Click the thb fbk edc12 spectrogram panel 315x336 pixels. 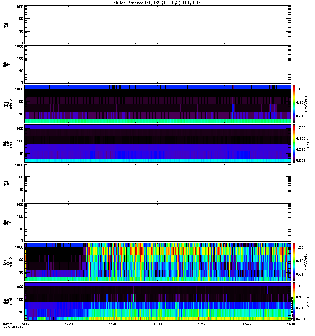pos(157,104)
